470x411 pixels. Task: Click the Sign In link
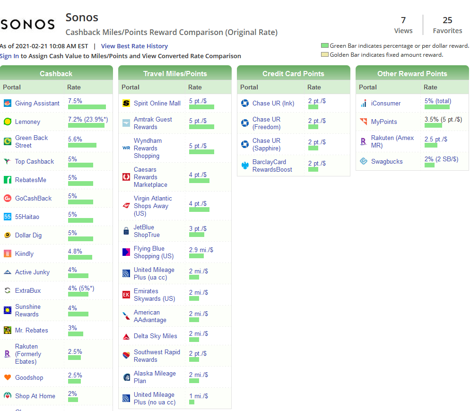click(9, 56)
